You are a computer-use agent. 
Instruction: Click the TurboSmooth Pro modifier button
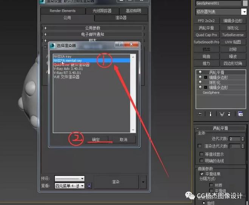(x=206, y=42)
